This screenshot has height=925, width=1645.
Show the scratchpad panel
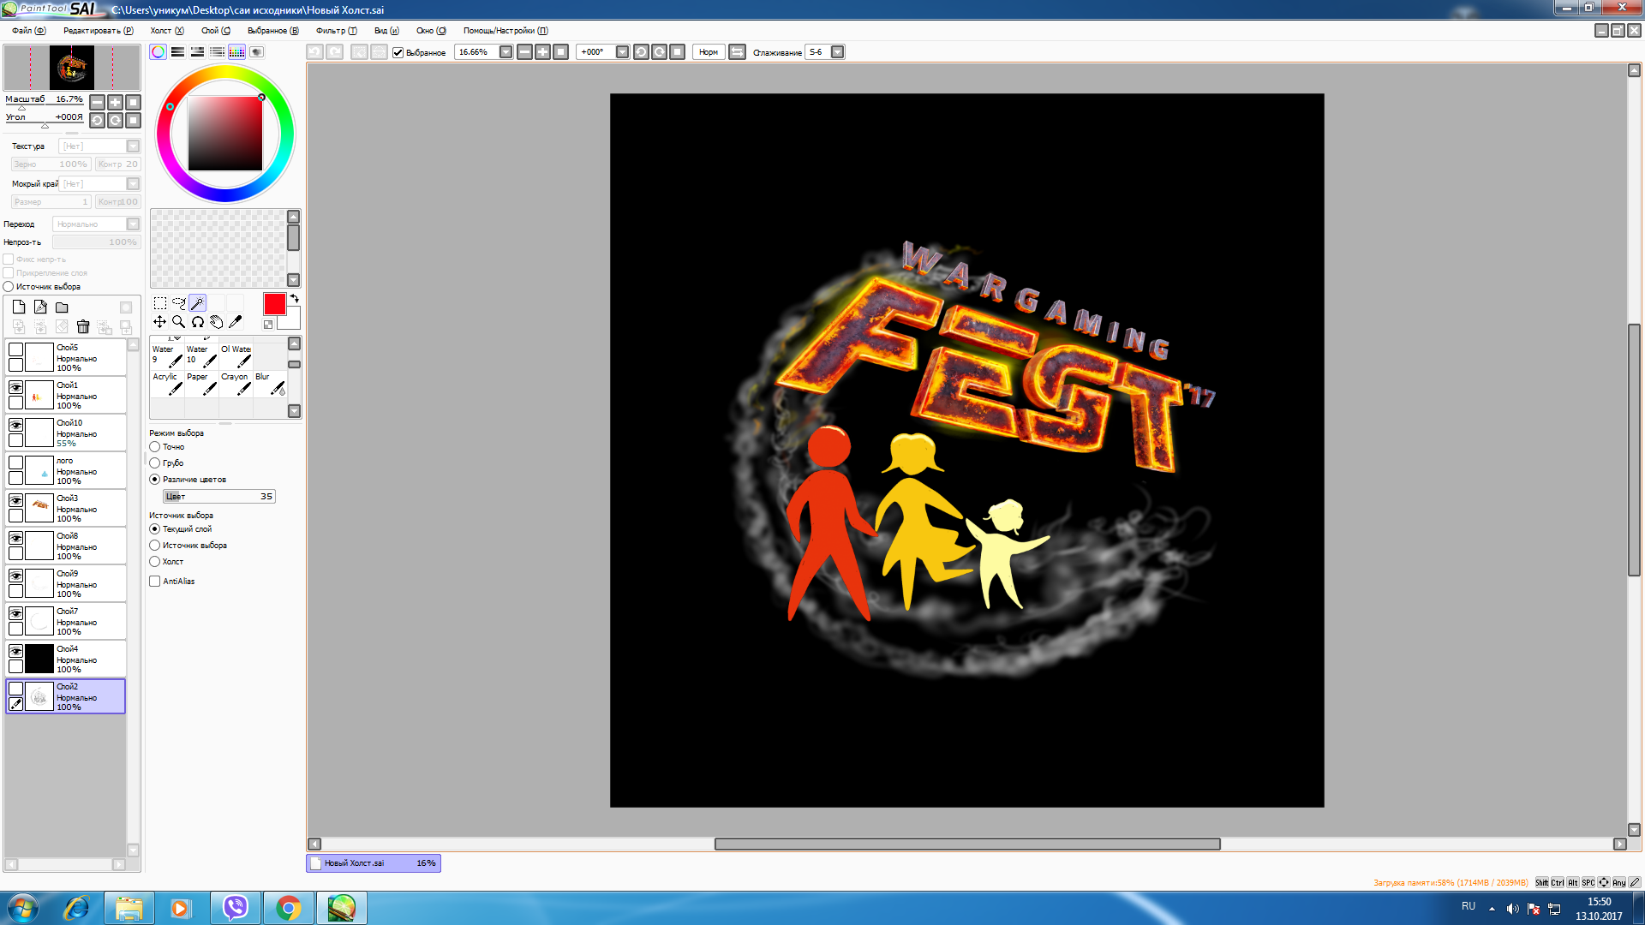256,52
